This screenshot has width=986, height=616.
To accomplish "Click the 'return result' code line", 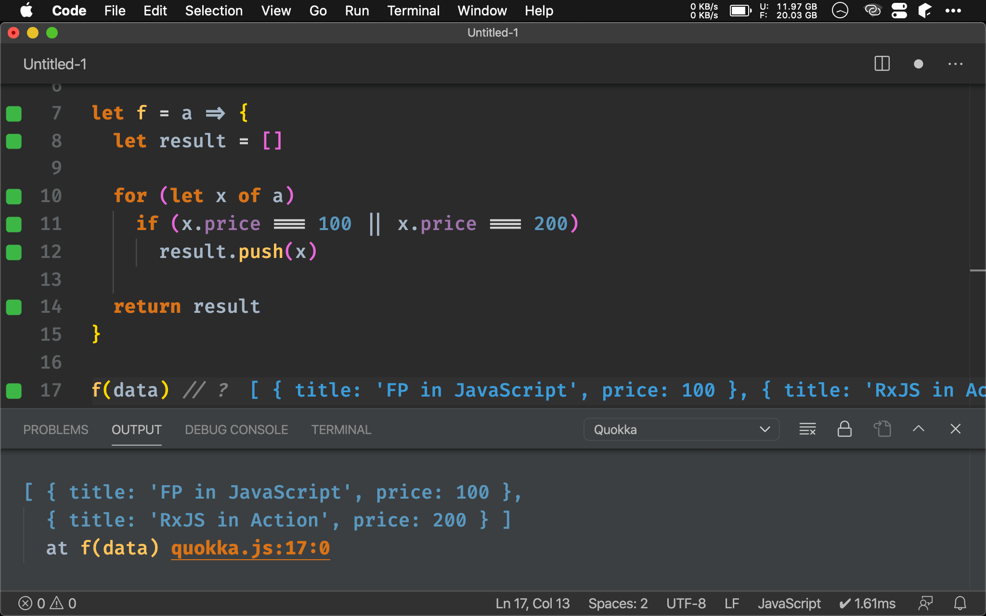I will 187,307.
